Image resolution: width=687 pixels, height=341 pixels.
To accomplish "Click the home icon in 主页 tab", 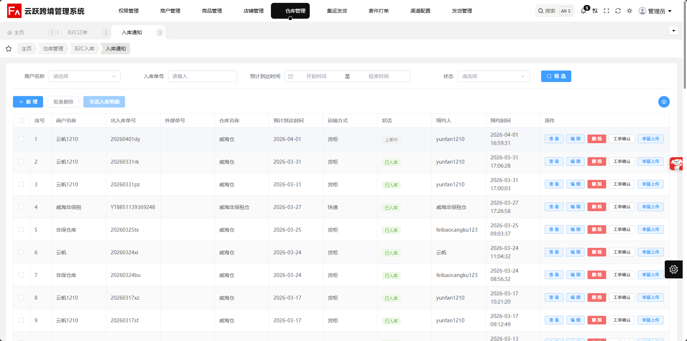I will tap(10, 32).
